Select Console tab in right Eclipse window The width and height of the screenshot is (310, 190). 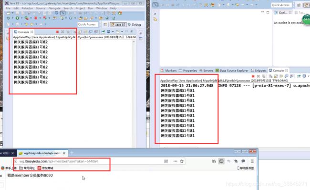278,70
